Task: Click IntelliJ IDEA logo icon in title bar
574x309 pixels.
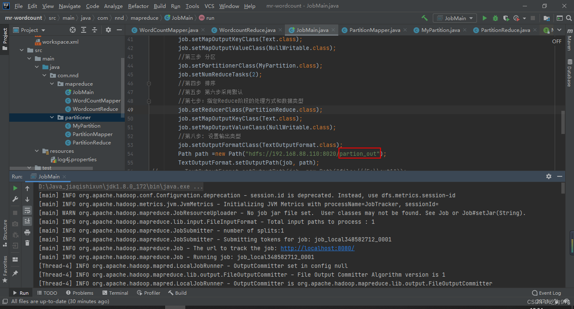Action: (x=6, y=6)
